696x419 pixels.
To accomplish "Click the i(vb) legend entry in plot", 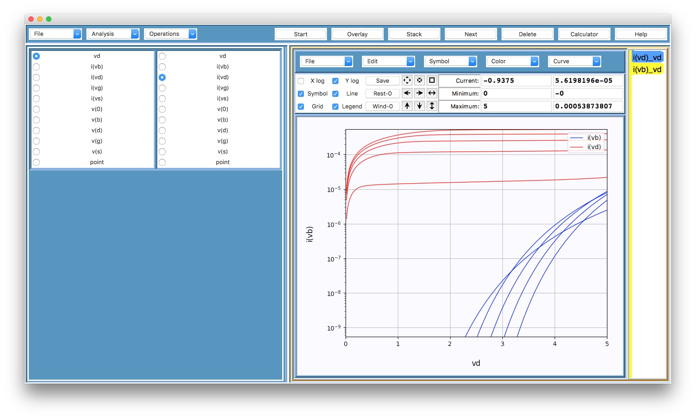I will [x=586, y=138].
